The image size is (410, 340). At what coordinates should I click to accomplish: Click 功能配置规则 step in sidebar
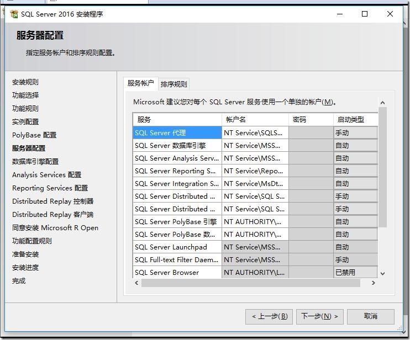32,241
